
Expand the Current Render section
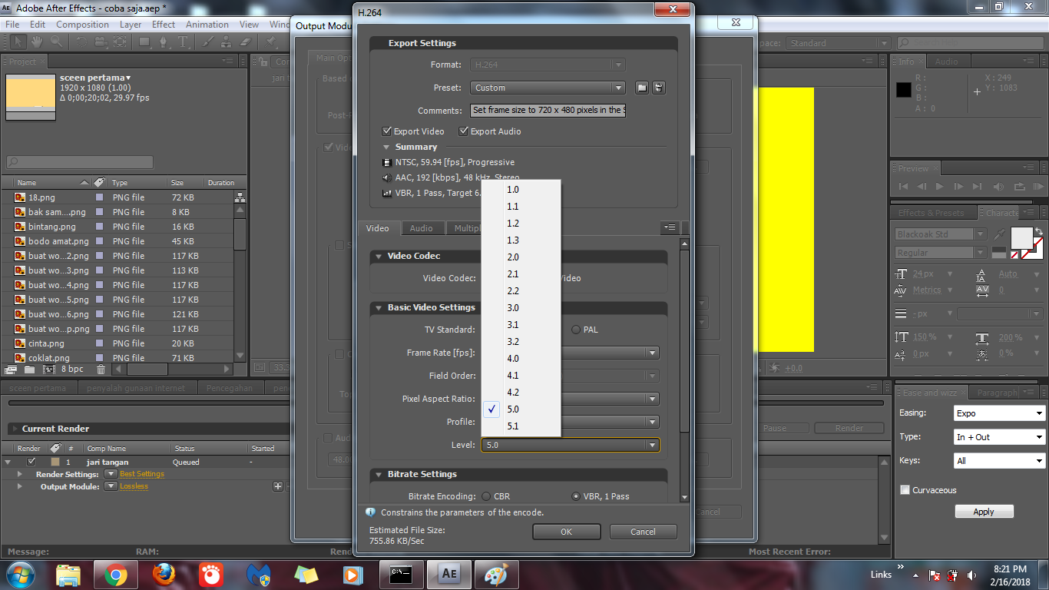[14, 429]
